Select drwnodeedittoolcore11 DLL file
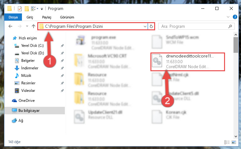The image size is (241, 149). click(x=188, y=62)
